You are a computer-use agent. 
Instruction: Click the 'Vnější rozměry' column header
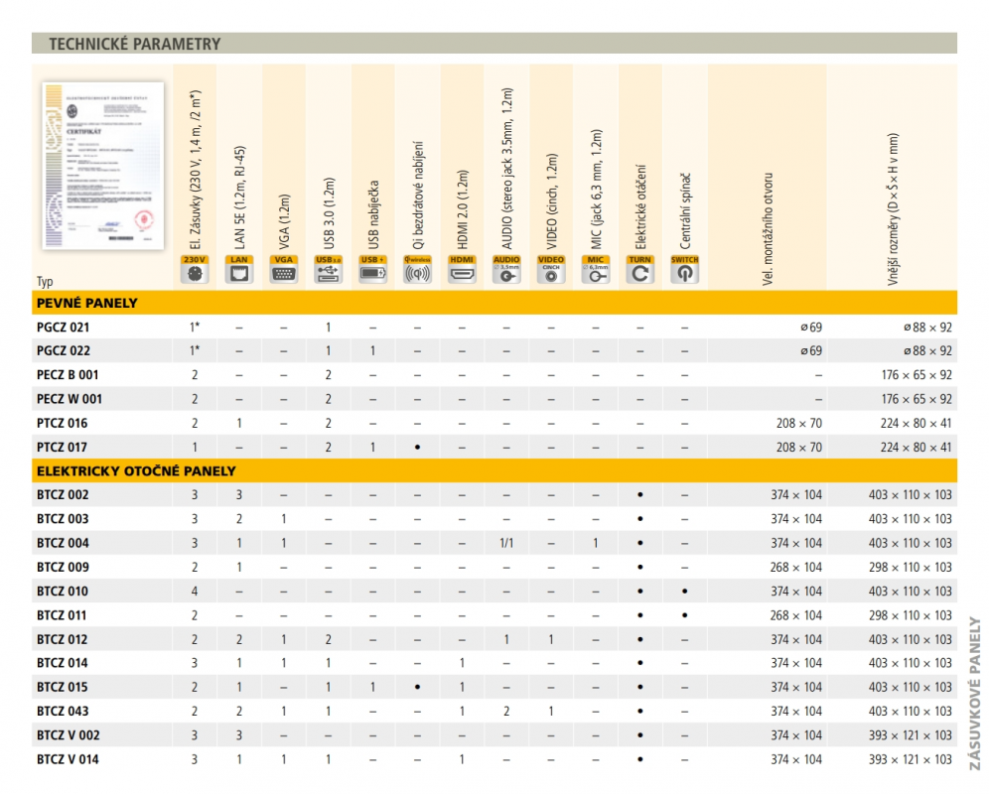coord(893,209)
